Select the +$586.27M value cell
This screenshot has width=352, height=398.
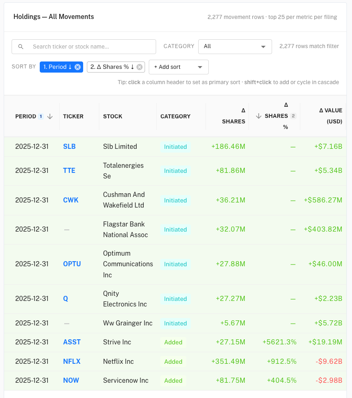tap(323, 200)
